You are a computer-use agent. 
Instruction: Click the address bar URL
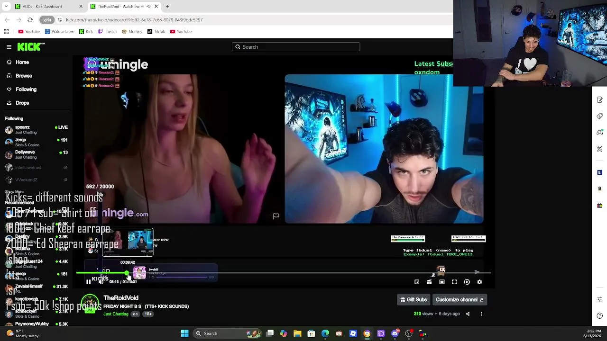click(x=134, y=20)
